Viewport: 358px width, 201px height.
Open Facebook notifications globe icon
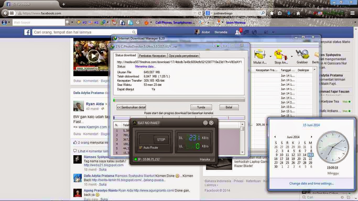[254, 32]
